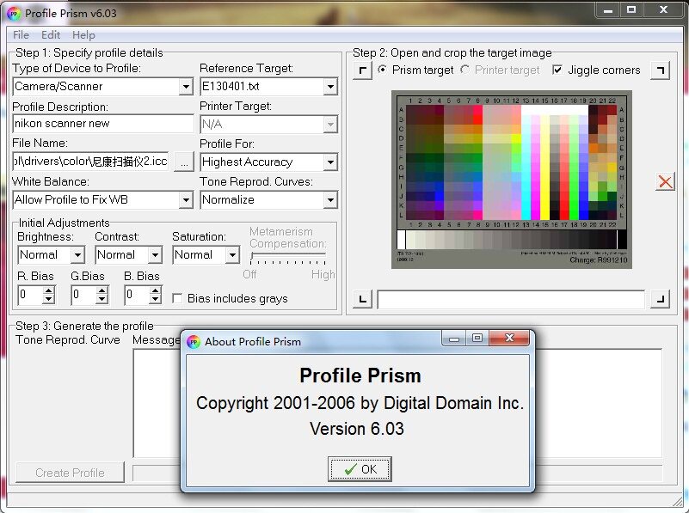Close the About Profile Prism dialog
The height and width of the screenshot is (513, 689).
[509, 338]
